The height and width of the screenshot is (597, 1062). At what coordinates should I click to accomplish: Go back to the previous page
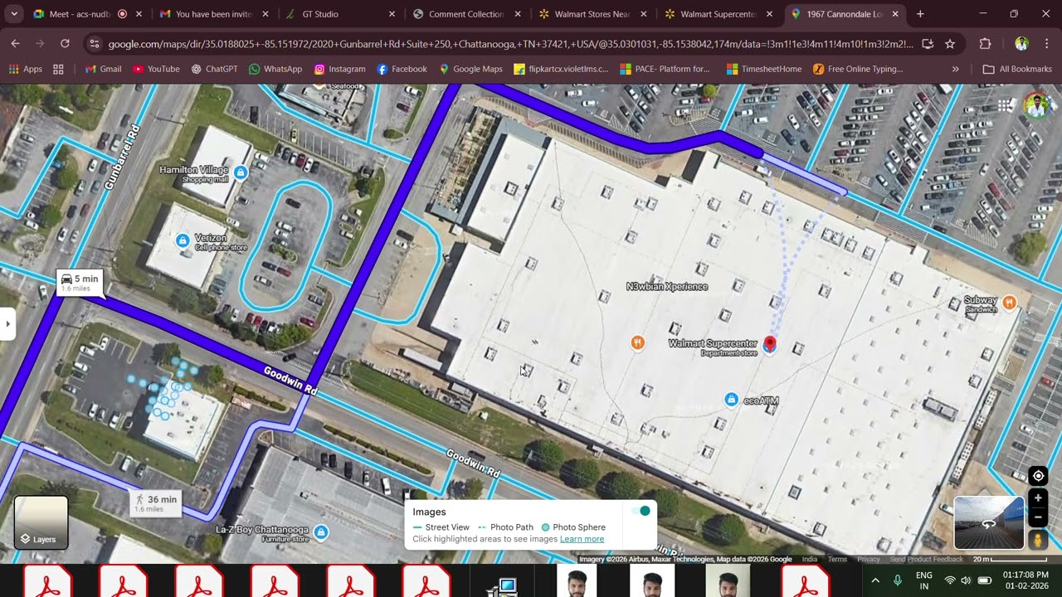pos(15,43)
